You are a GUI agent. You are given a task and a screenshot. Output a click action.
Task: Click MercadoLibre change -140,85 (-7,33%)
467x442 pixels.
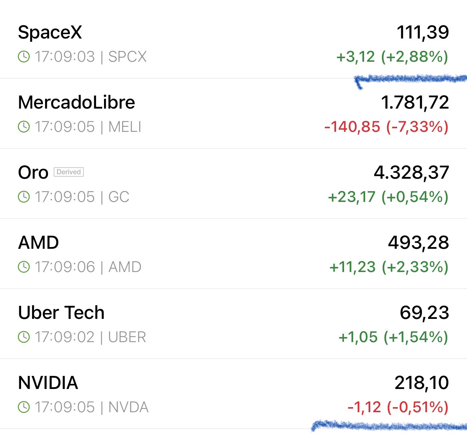[x=386, y=127]
